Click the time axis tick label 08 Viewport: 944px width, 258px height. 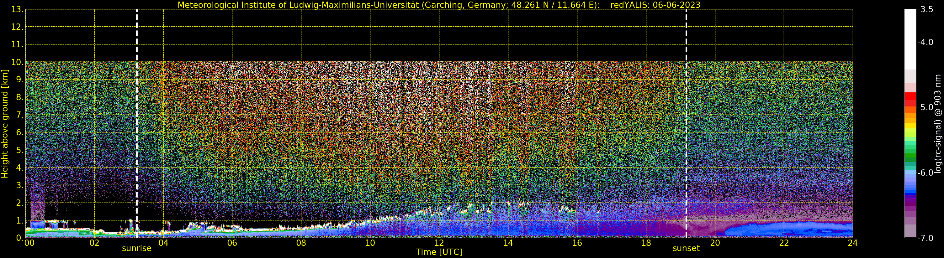(301, 243)
